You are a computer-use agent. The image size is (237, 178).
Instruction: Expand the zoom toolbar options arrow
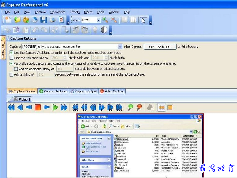tap(150, 23)
